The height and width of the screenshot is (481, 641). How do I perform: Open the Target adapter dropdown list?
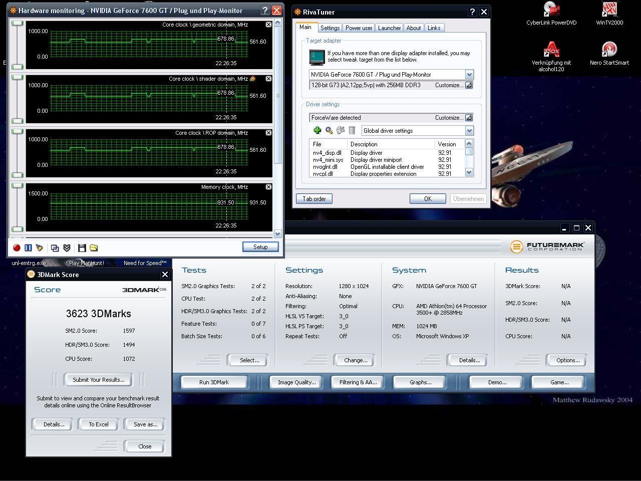click(x=469, y=75)
